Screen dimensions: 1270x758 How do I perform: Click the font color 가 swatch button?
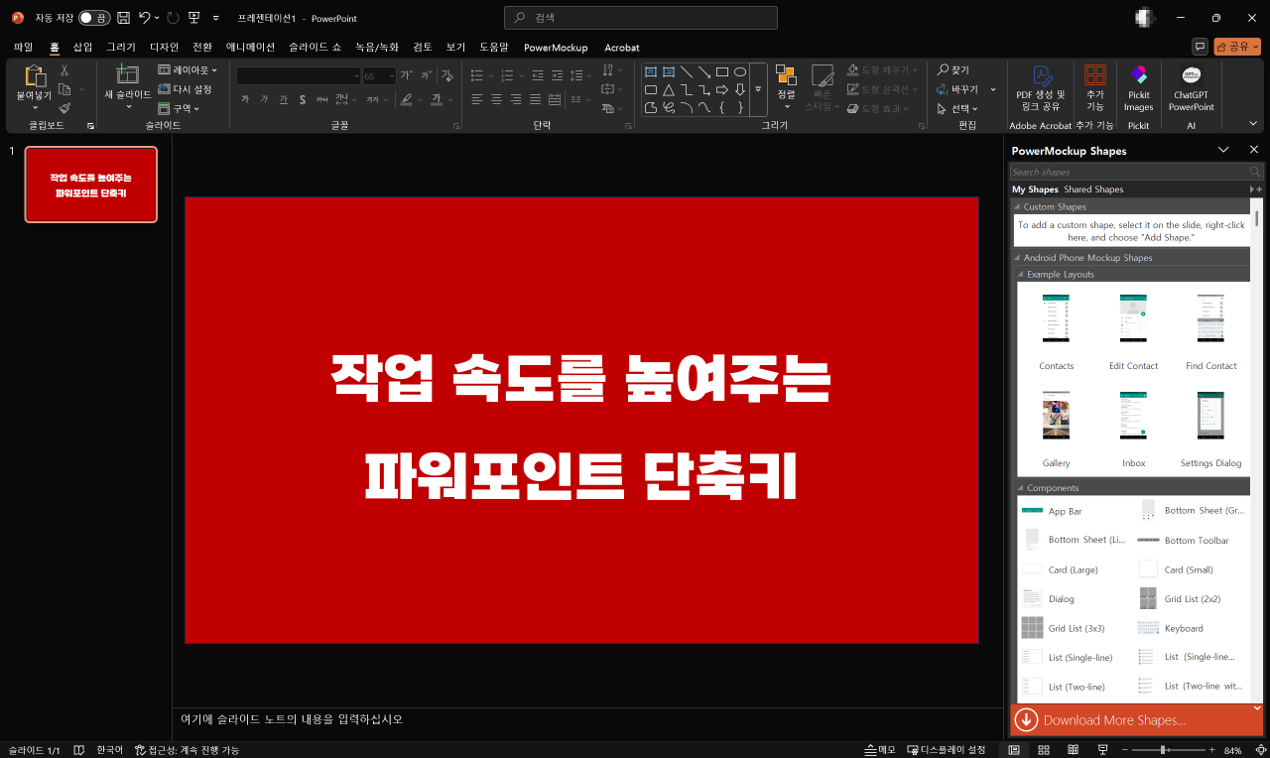click(x=436, y=99)
